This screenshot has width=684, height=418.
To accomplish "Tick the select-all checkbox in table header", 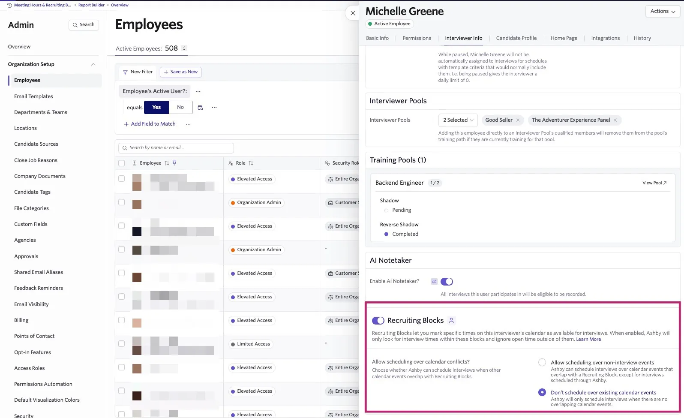I will [x=122, y=163].
